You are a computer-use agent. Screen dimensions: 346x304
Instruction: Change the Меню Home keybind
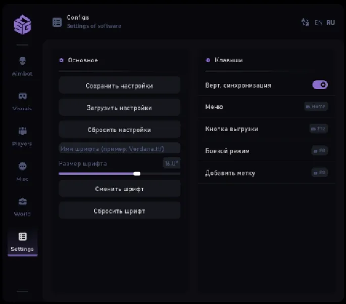click(x=316, y=107)
